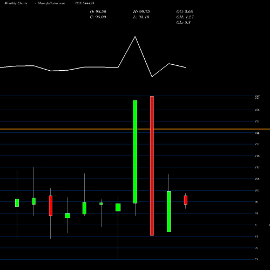Click the highest peak of the white line
Viewport: 270px width, 270px height.
pos(135,37)
